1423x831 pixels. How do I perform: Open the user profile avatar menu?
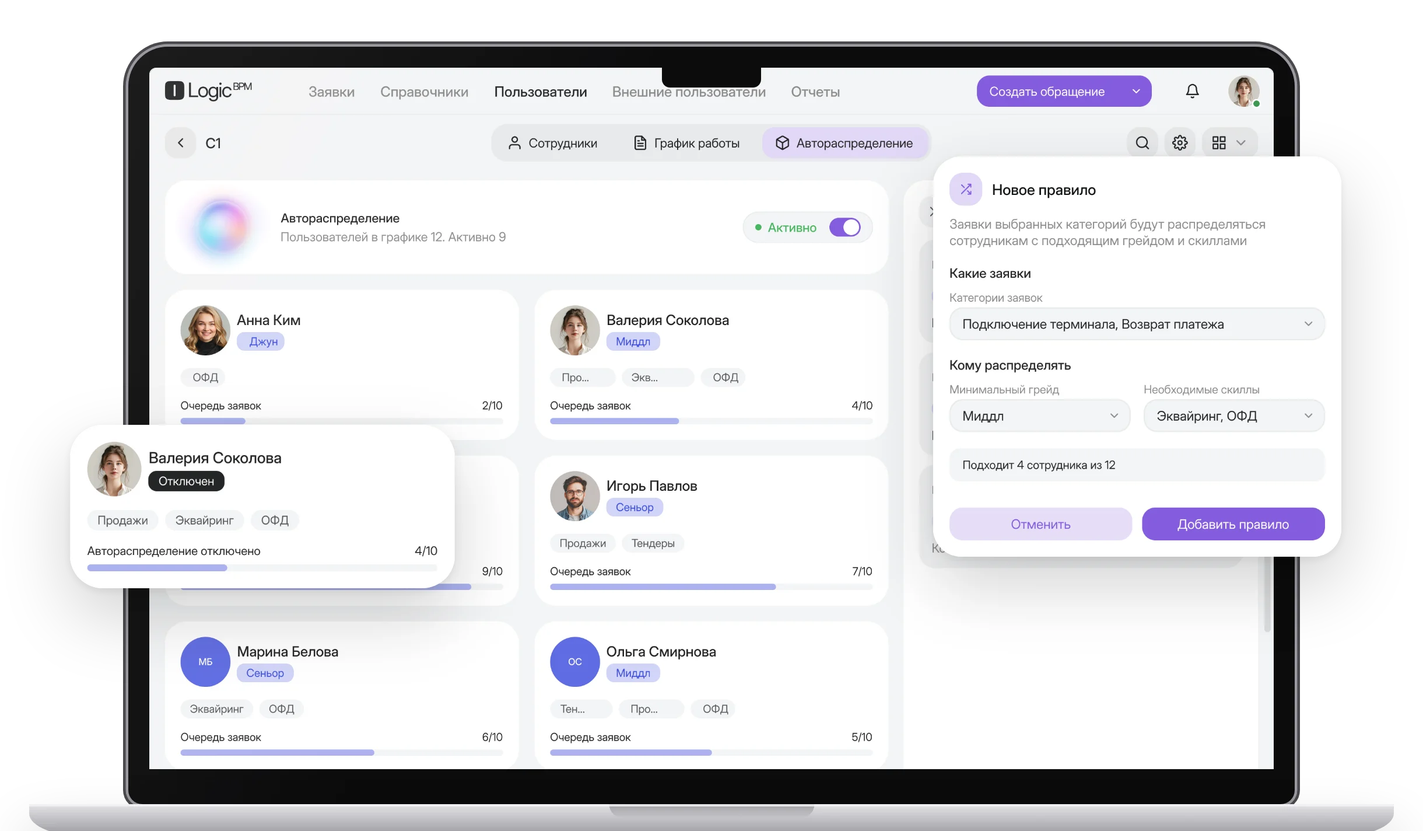coord(1243,91)
